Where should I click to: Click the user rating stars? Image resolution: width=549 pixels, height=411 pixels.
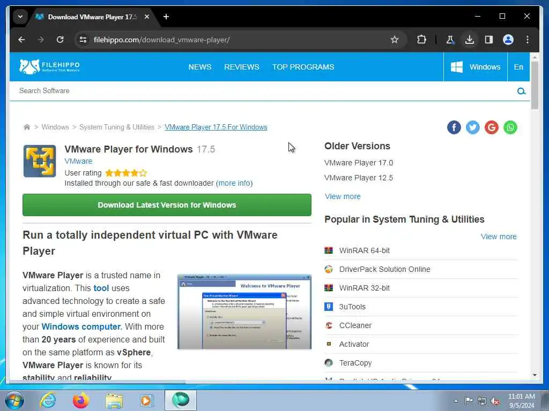coord(126,173)
